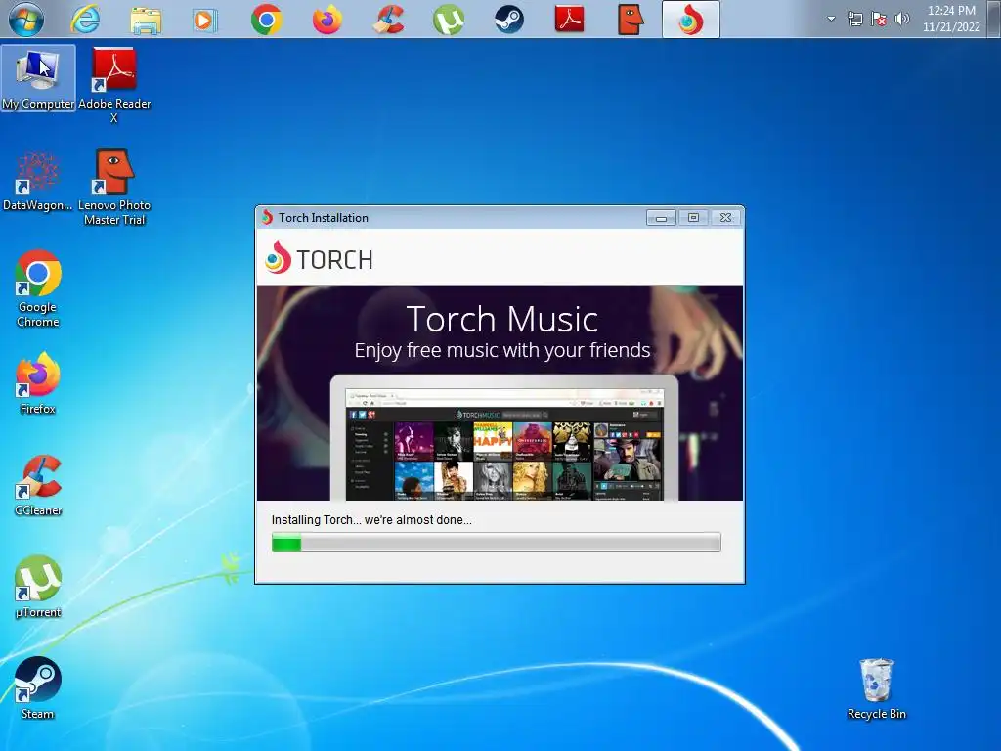The height and width of the screenshot is (751, 1001).
Task: Maximize the Torch Installation window
Action: tap(693, 218)
